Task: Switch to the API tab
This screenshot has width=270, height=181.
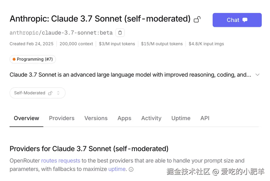Action: pyautogui.click(x=205, y=118)
